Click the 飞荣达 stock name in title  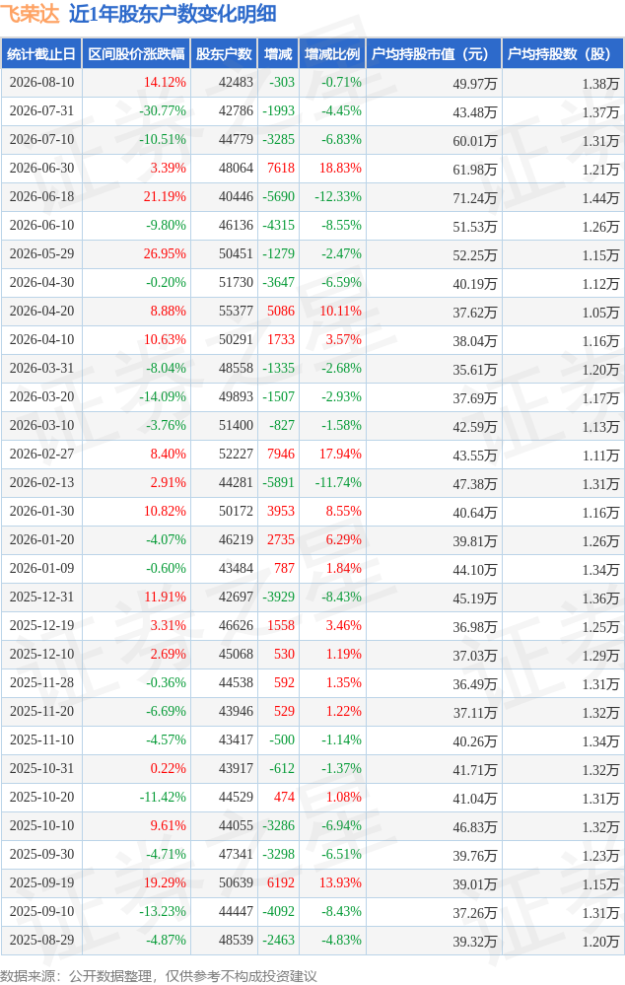click(31, 14)
